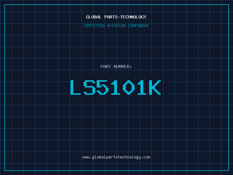Select the CERTIFIED AVIATION COMPONENT subtitle
The width and height of the screenshot is (233, 175).
116,26
